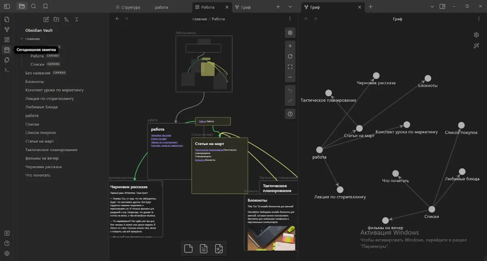Open graph view from left ribbon

pos(6,30)
